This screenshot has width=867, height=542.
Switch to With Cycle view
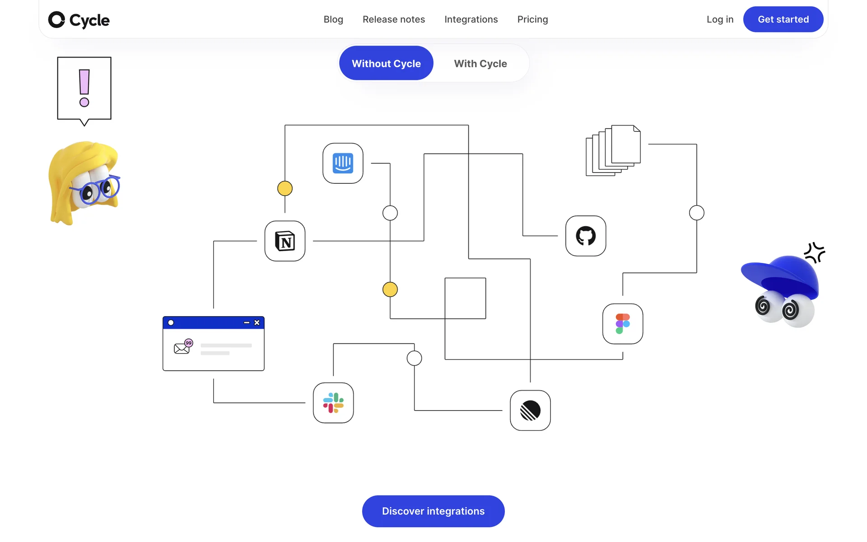tap(480, 64)
